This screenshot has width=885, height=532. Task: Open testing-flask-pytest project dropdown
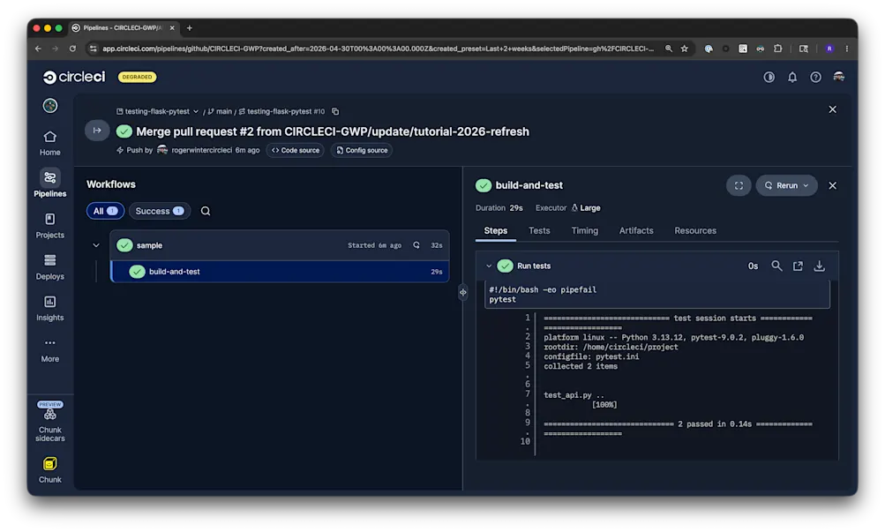coord(158,111)
